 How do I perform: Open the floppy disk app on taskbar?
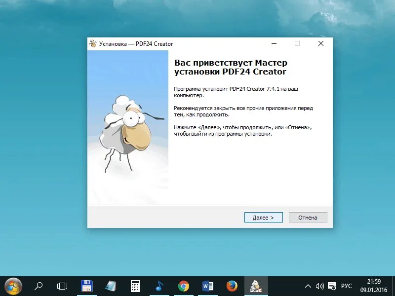coord(87,286)
